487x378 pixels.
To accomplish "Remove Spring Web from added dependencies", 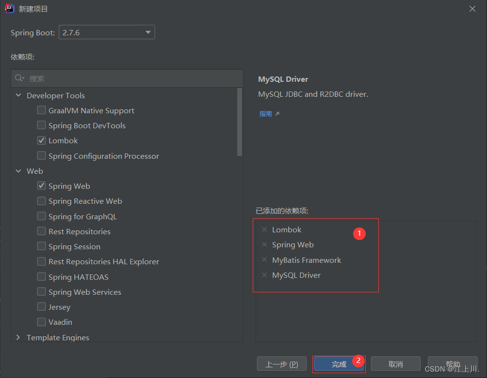I will pyautogui.click(x=264, y=244).
